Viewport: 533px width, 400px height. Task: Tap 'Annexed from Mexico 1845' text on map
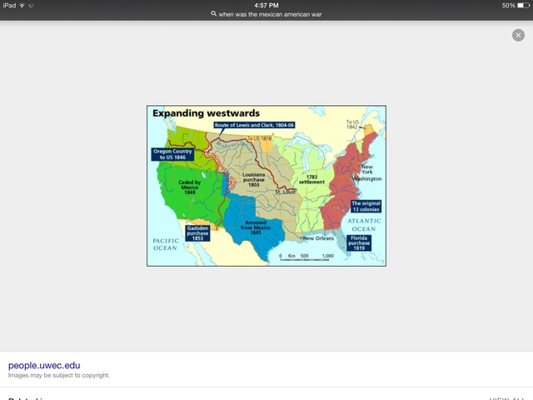coord(256,227)
